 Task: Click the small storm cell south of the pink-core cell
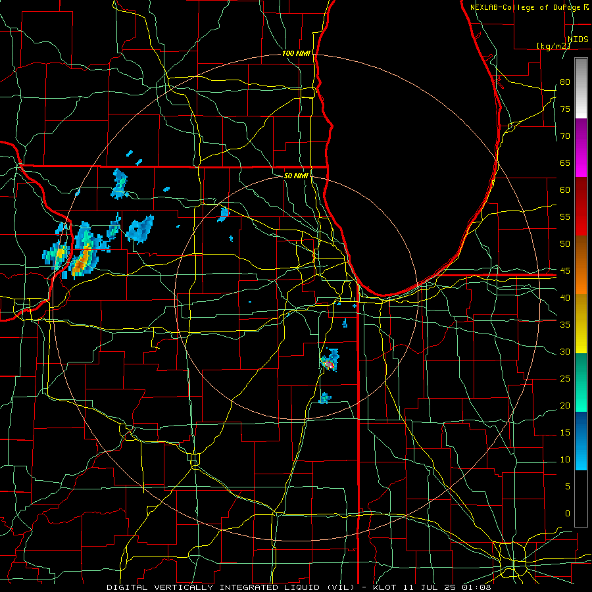click(x=325, y=398)
